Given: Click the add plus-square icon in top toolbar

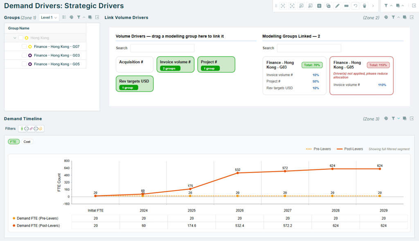Looking at the screenshot, I should tap(319, 6).
